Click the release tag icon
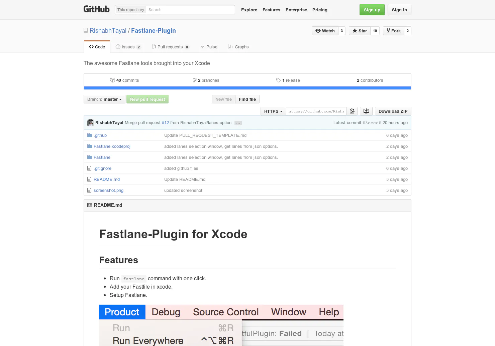The height and width of the screenshot is (346, 495). click(x=278, y=80)
